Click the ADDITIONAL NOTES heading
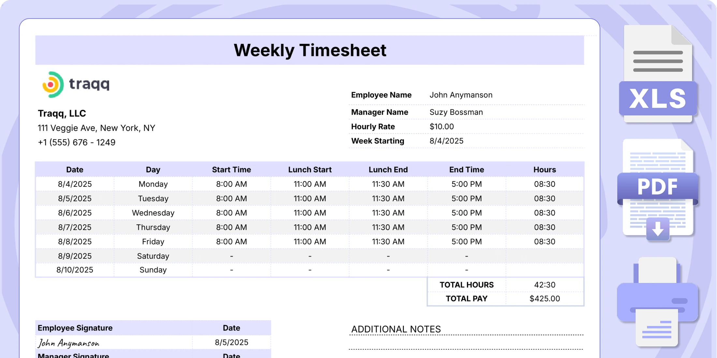Image resolution: width=717 pixels, height=358 pixels. (x=396, y=329)
